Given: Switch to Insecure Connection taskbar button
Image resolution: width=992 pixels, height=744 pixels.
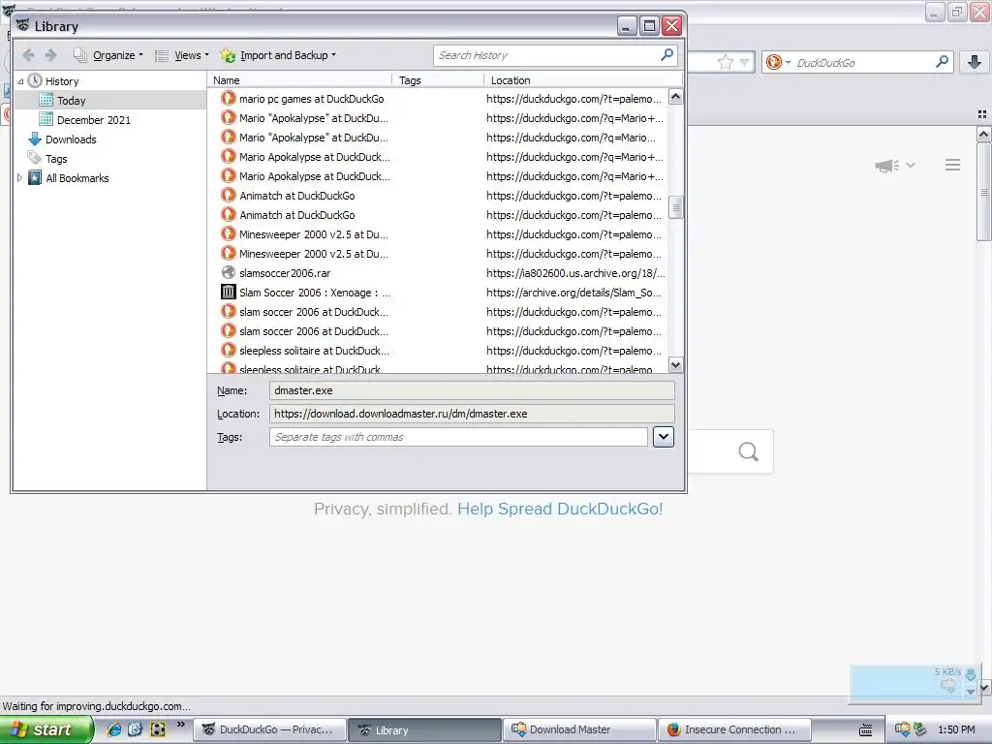Looking at the screenshot, I should click(x=734, y=730).
